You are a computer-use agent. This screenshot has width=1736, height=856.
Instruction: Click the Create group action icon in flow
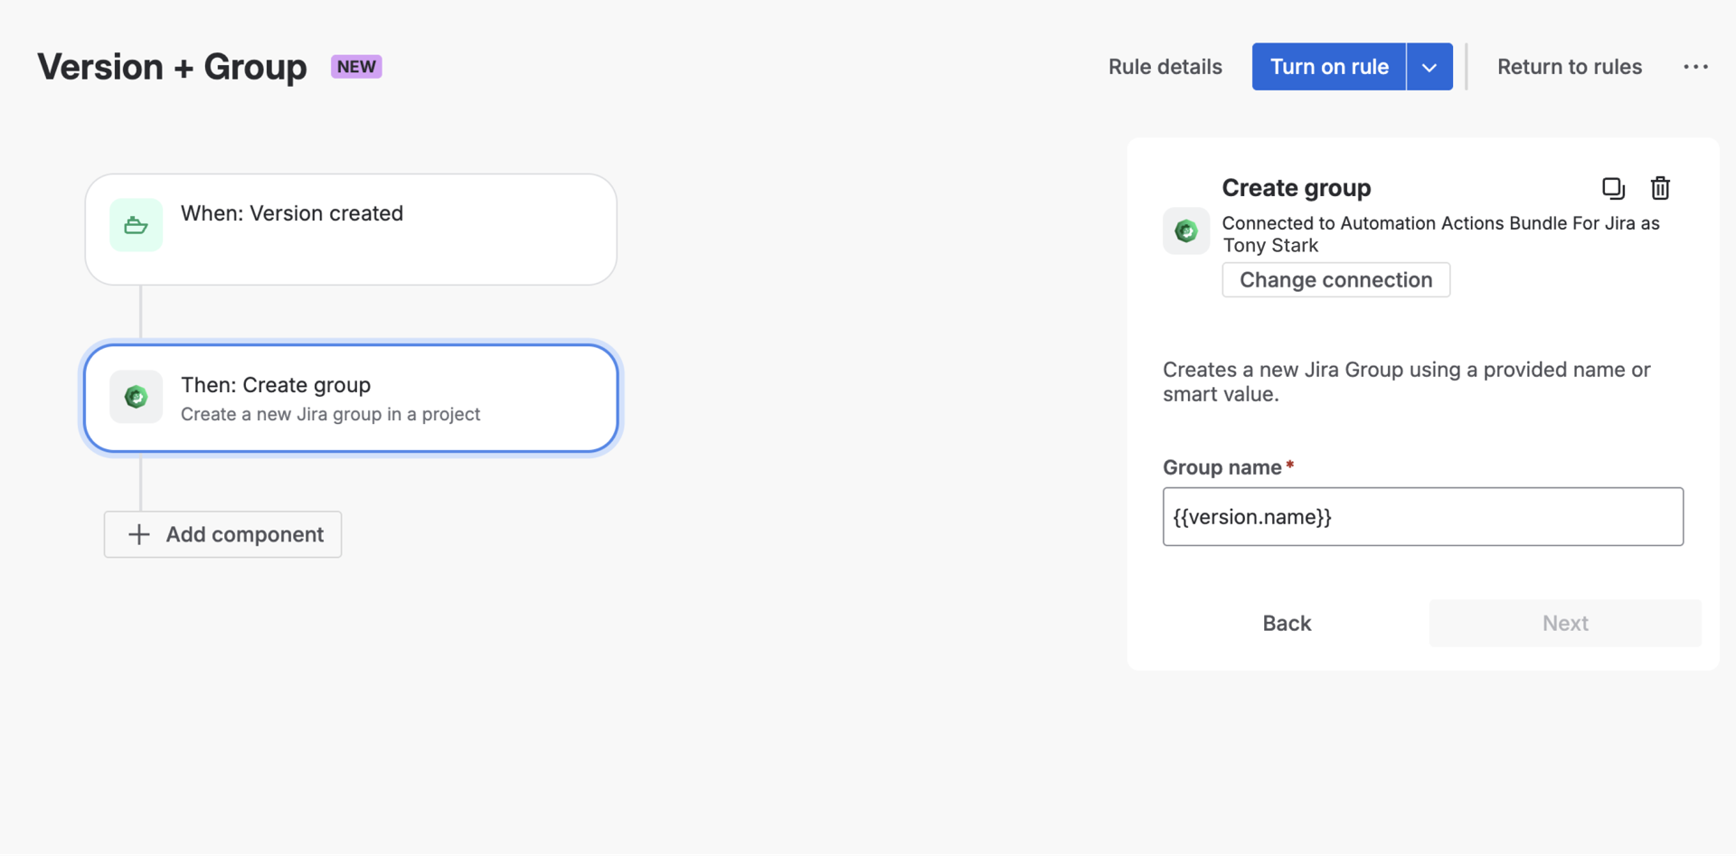(137, 397)
